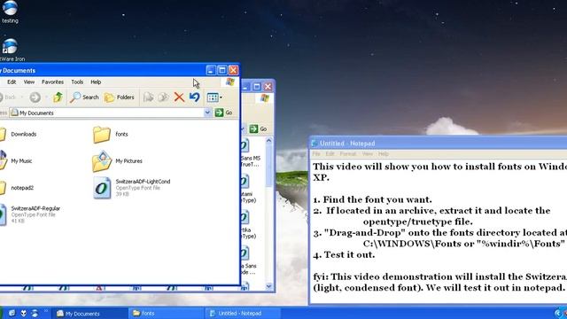Click into the Notepad text area
567x319 pixels.
tap(439, 231)
